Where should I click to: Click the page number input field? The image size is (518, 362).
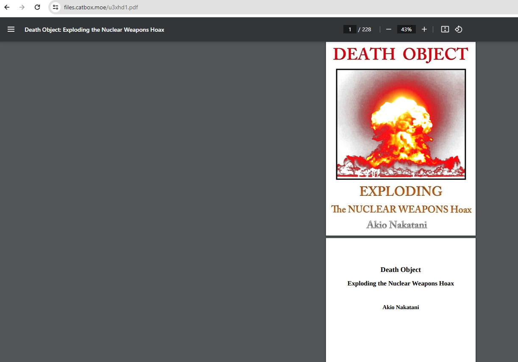[350, 29]
